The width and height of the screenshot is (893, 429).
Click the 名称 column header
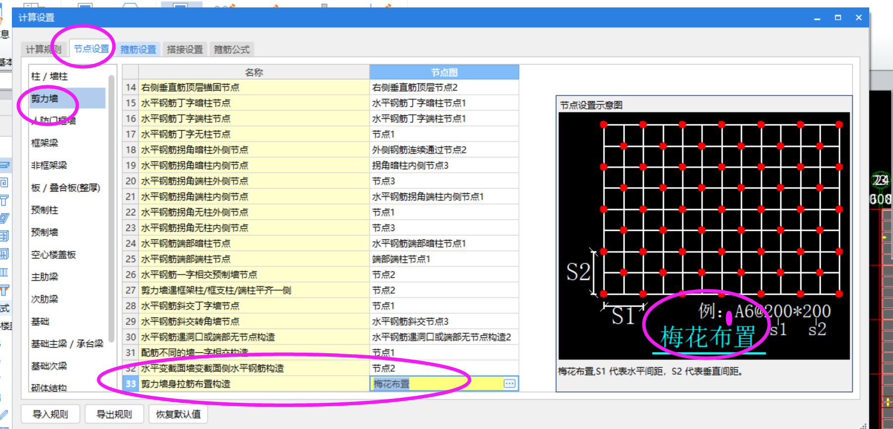pos(254,72)
